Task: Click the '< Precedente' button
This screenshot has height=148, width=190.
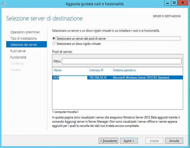Action: [108, 141]
